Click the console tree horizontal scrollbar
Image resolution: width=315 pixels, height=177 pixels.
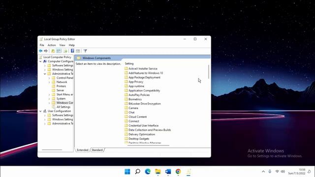point(52,149)
